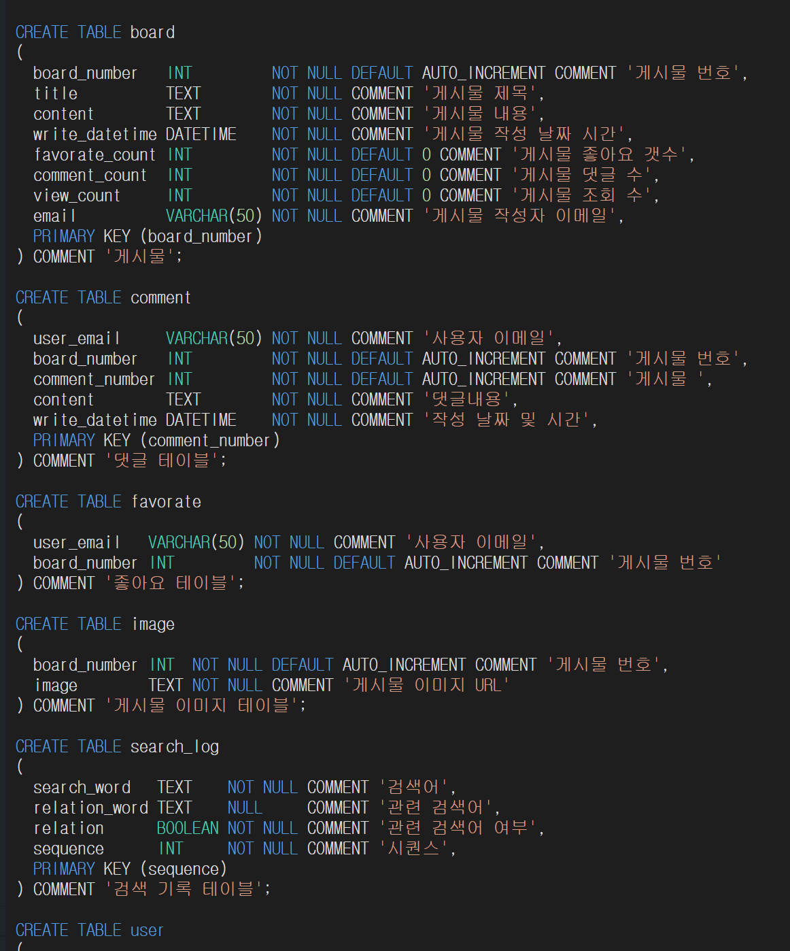Click 'PRIMARY KEY (sequence)' line
The height and width of the screenshot is (951, 790).
point(130,869)
